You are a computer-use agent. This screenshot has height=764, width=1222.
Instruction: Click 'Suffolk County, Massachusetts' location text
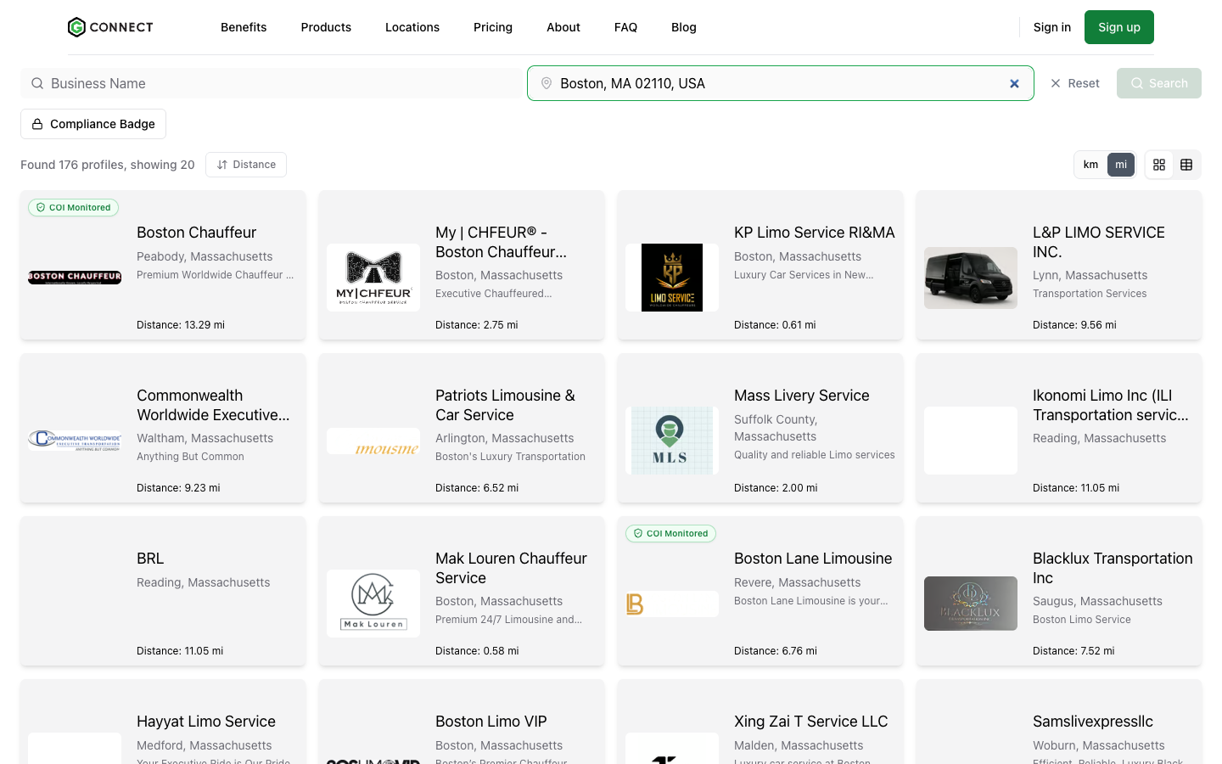[x=776, y=428]
